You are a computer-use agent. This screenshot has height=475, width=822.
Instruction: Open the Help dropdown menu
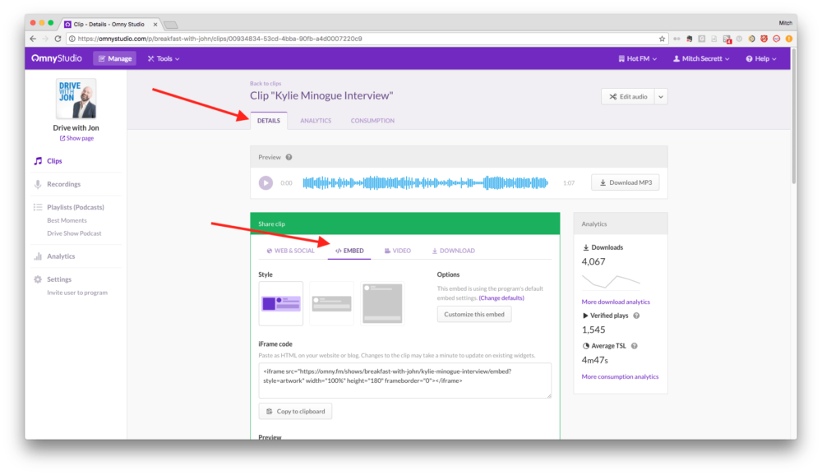point(761,58)
